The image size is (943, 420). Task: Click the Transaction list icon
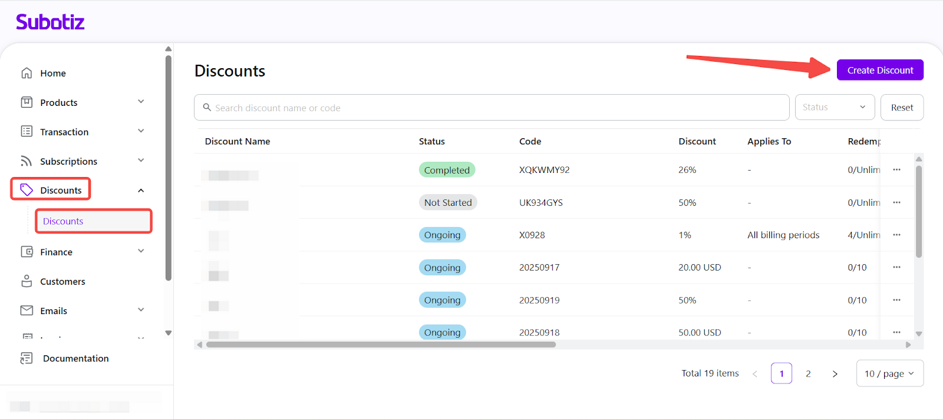pyautogui.click(x=27, y=131)
